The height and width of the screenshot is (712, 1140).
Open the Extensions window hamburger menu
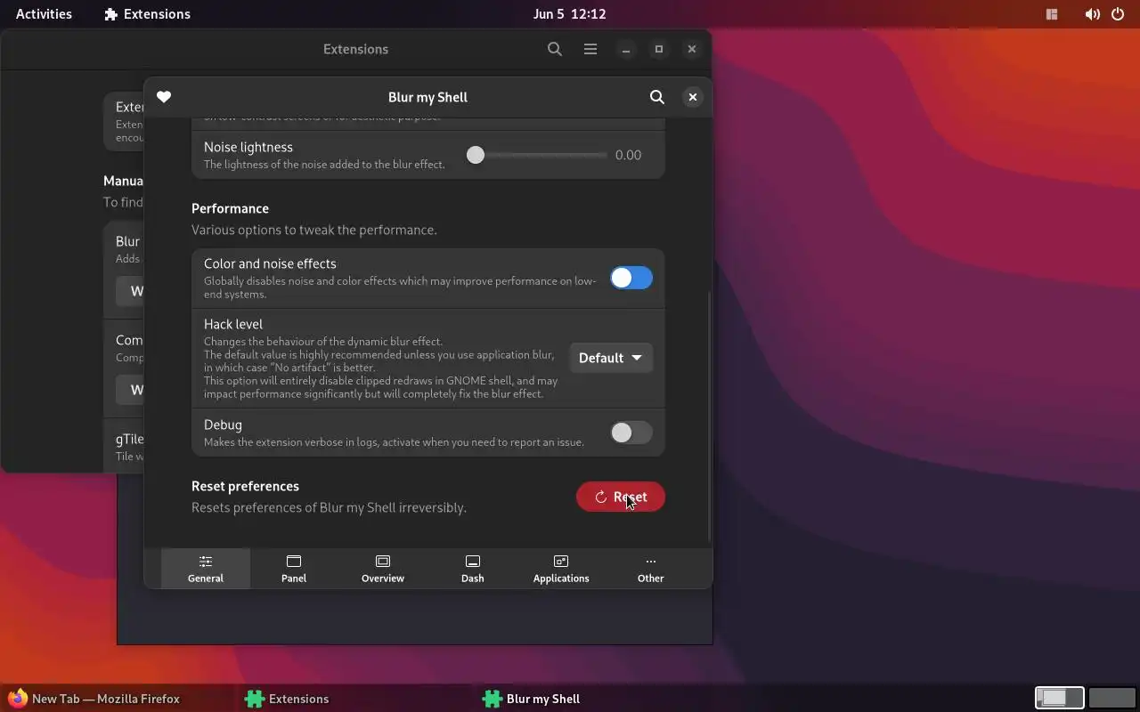(x=590, y=49)
